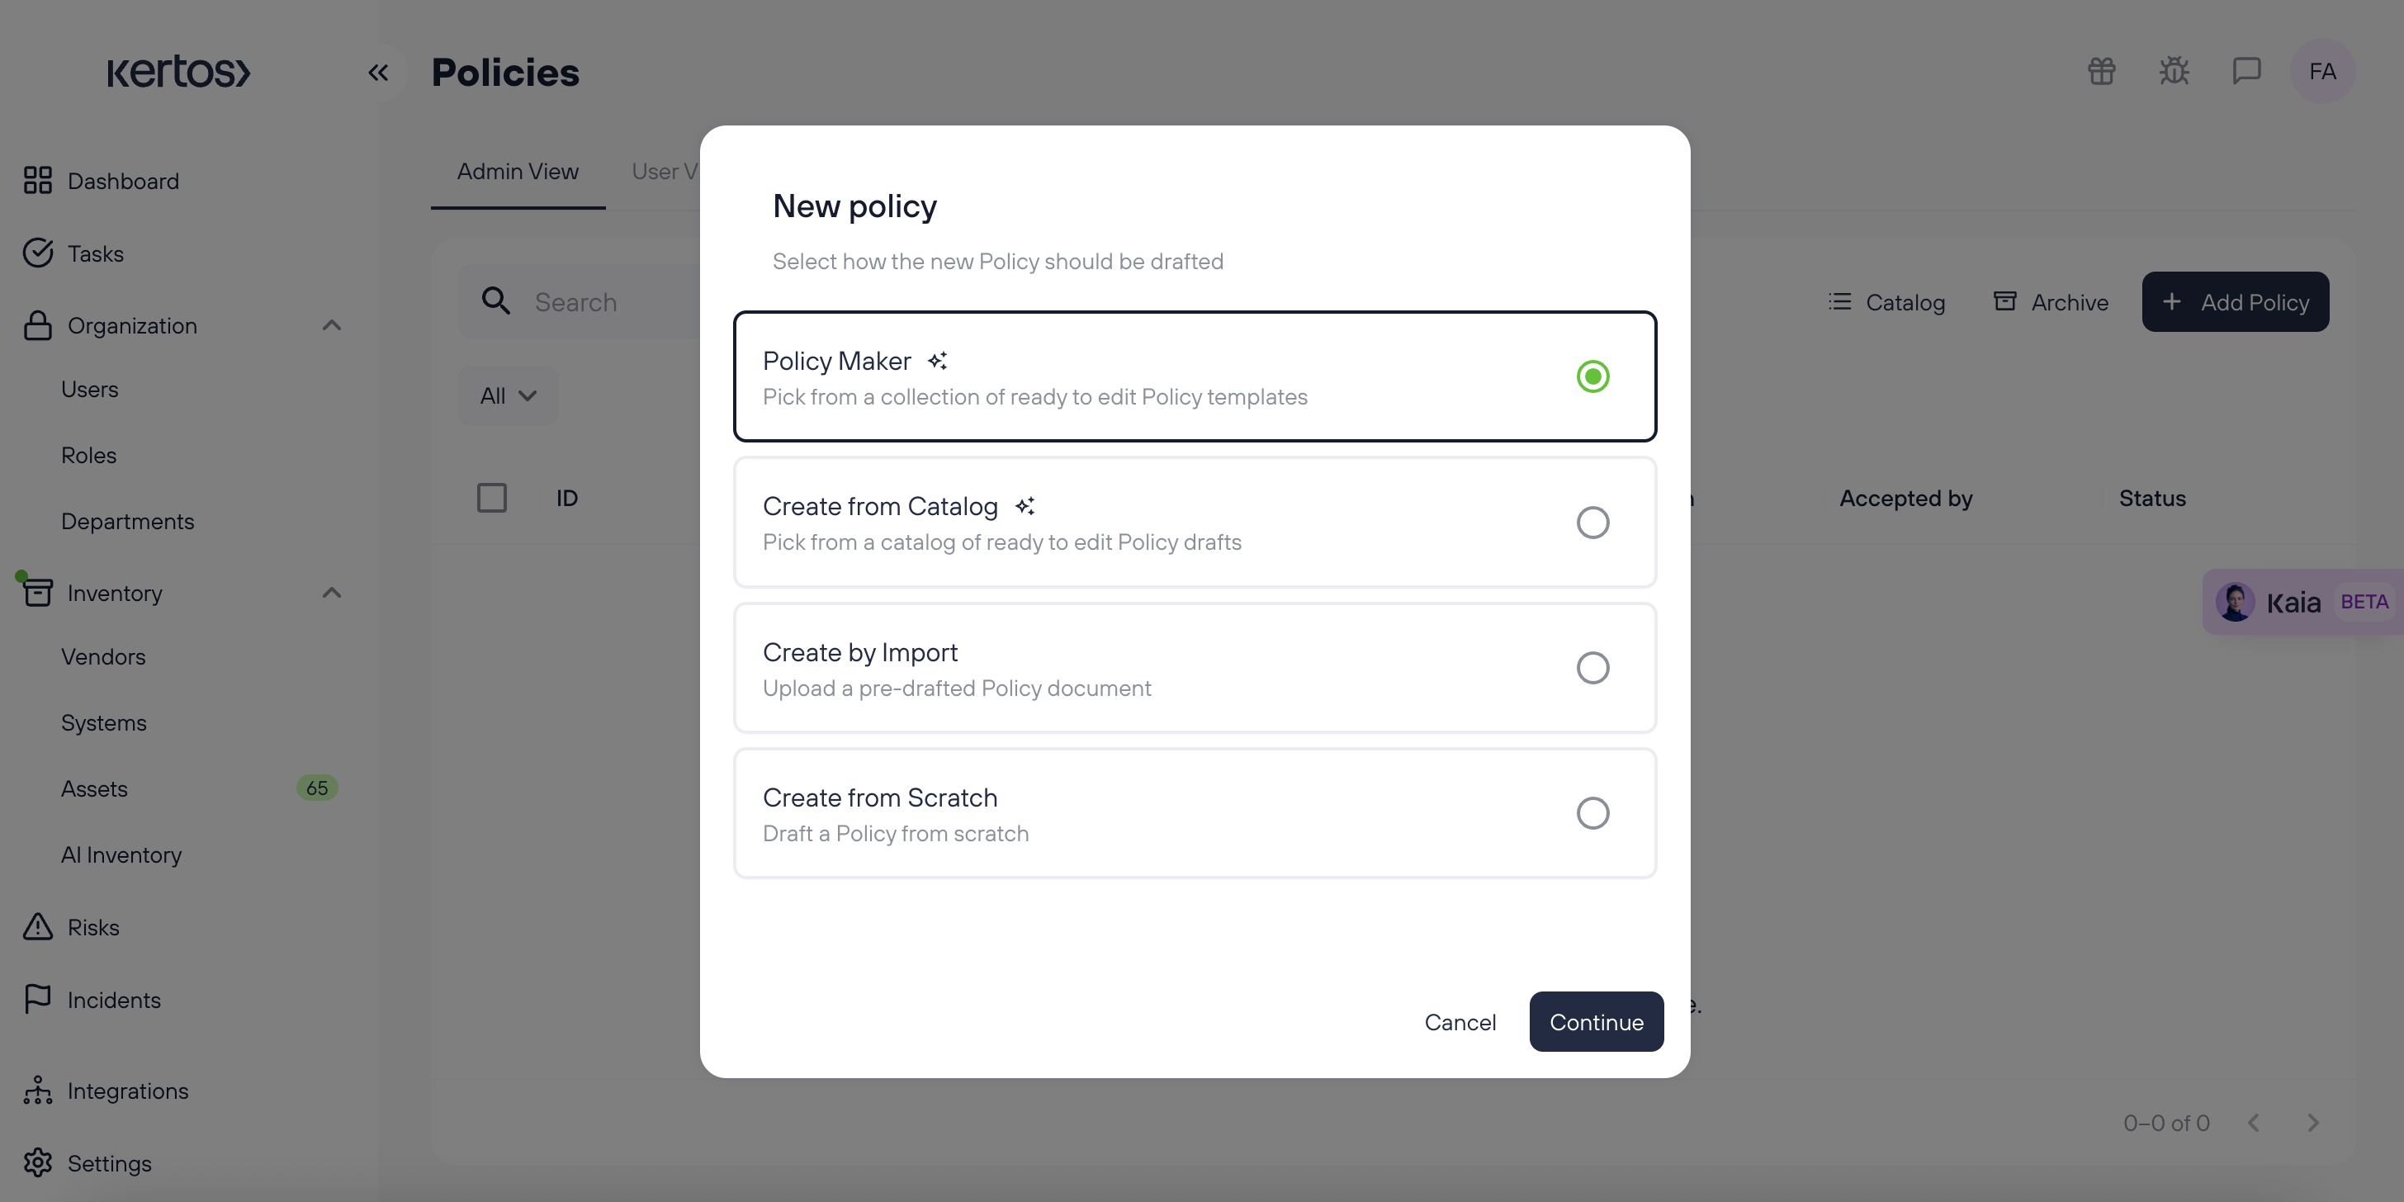Collapse the Organization section chevron
Image resolution: width=2404 pixels, height=1202 pixels.
(331, 326)
